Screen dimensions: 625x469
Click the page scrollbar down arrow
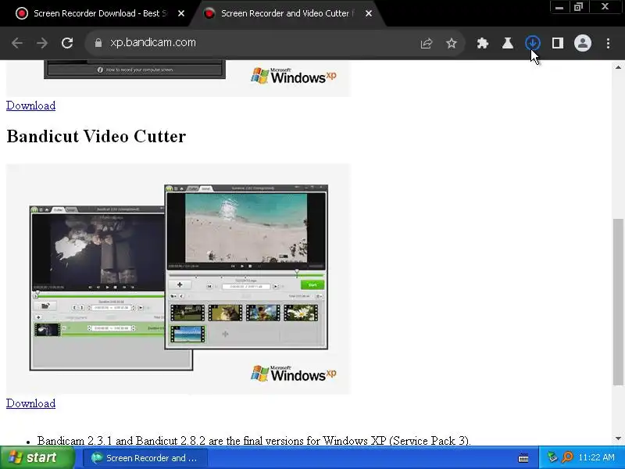point(618,439)
